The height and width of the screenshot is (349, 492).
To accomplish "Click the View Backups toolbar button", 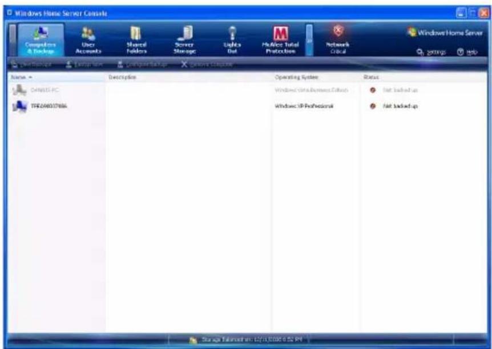I will (x=31, y=64).
